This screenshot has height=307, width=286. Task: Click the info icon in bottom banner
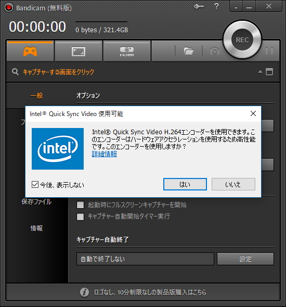tap(85, 292)
